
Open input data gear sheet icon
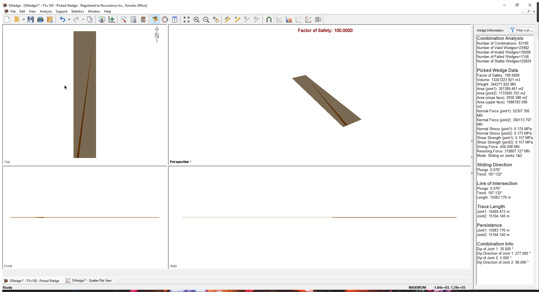point(134,20)
